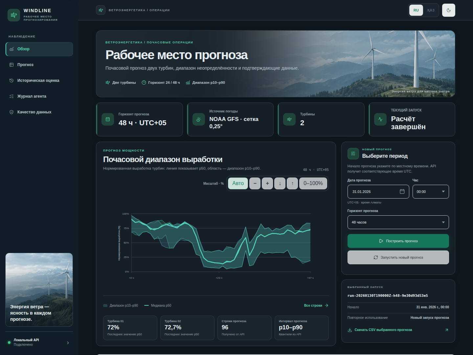Viewport: 473px width, 355px height.
Task: Open the Час dropdown showing 00:00
Action: (x=431, y=192)
